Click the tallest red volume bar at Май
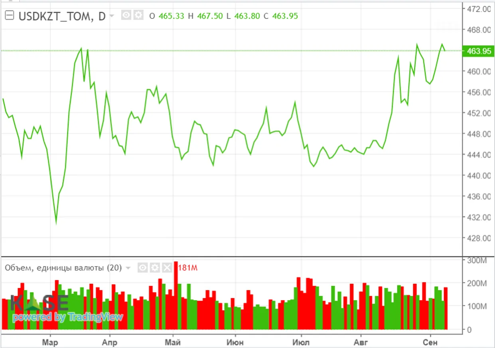Screen dimensions: 495x348 pyautogui.click(x=176, y=295)
